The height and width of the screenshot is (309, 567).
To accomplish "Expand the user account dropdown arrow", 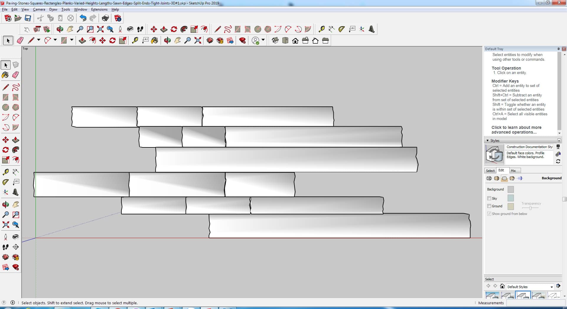I will click(263, 40).
